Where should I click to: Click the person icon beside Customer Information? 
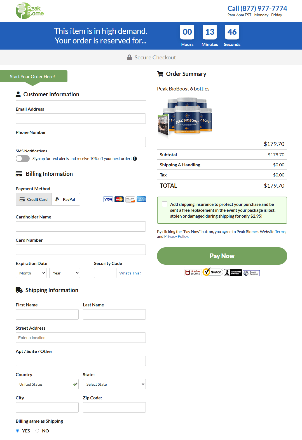18,94
